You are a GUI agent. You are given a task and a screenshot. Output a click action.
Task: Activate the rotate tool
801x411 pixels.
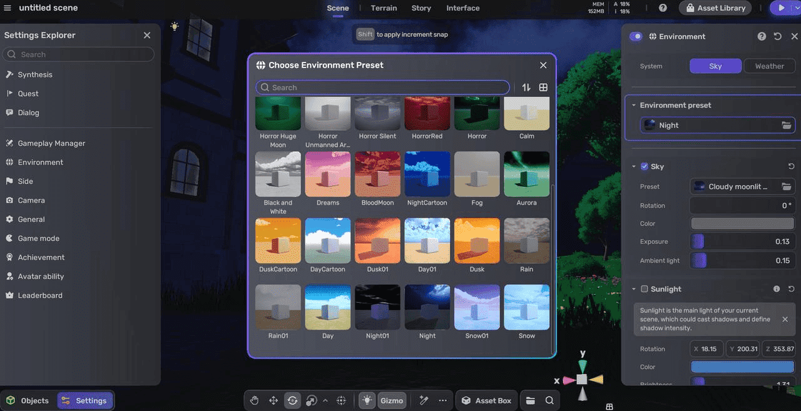tap(292, 400)
